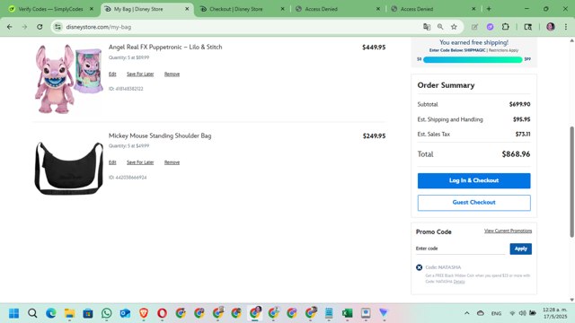Click the page vertical scrollbar thumb
575x323 pixels.
tap(571, 181)
